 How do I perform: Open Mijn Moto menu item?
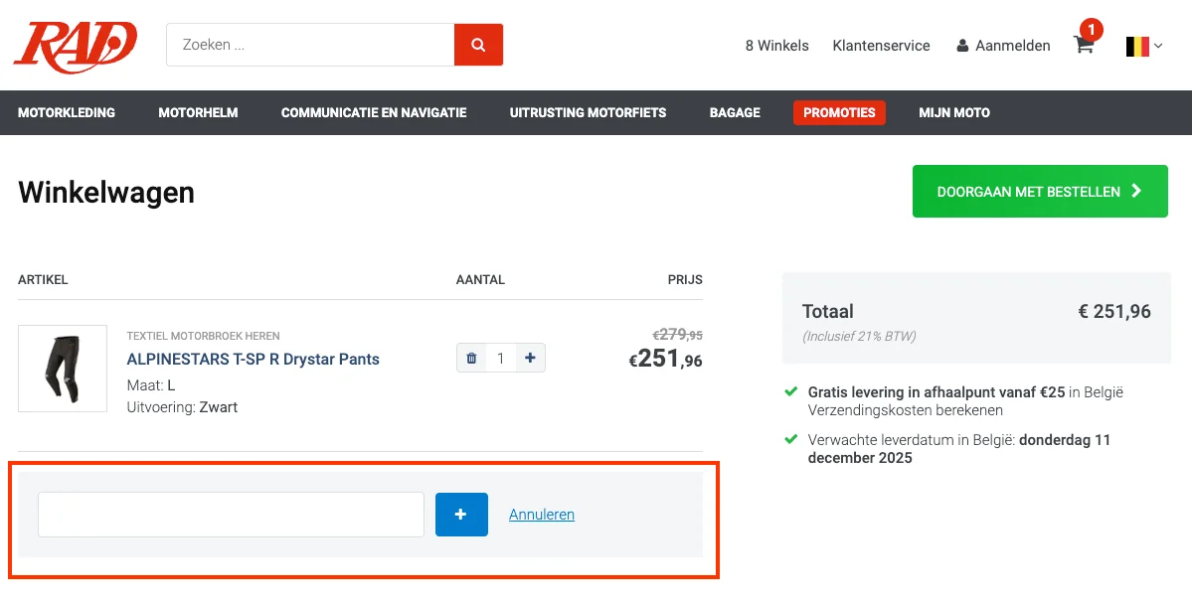pos(953,113)
